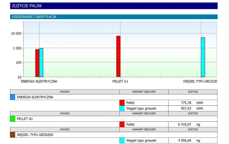
Task: Click the first PALIWO column header
Action: [x=65, y=92]
